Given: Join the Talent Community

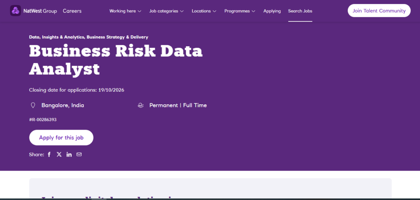Looking at the screenshot, I should click(x=379, y=11).
